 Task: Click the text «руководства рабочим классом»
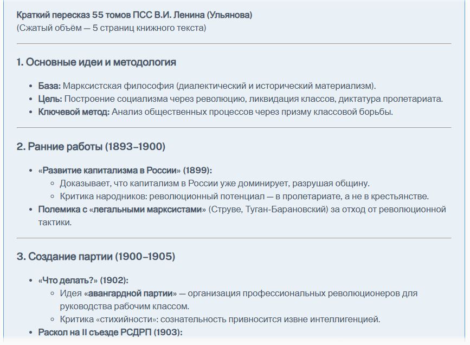(x=124, y=306)
